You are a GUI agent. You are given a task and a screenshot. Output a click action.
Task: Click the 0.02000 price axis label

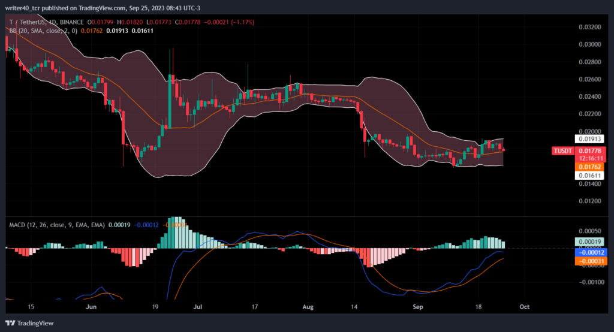click(x=590, y=131)
